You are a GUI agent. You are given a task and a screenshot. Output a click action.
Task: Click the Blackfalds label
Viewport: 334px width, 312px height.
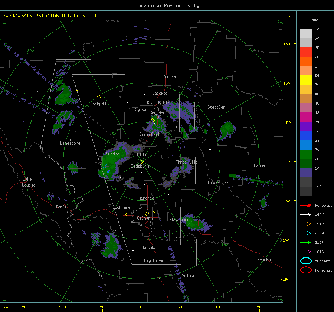pyautogui.click(x=158, y=103)
